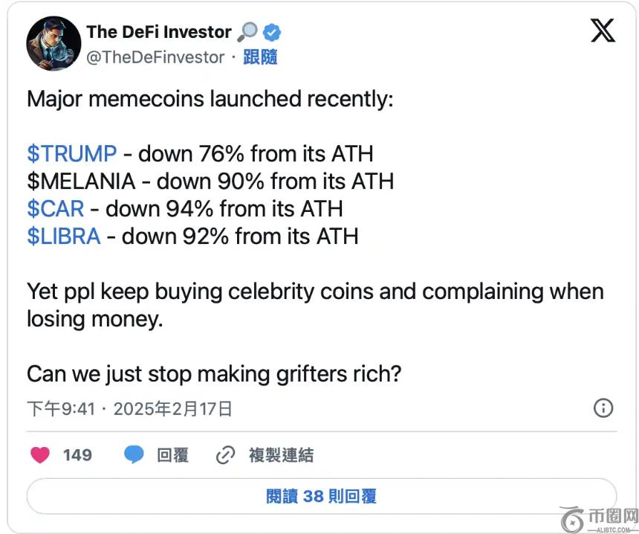Open the $LIBRA cashtag link

click(63, 237)
